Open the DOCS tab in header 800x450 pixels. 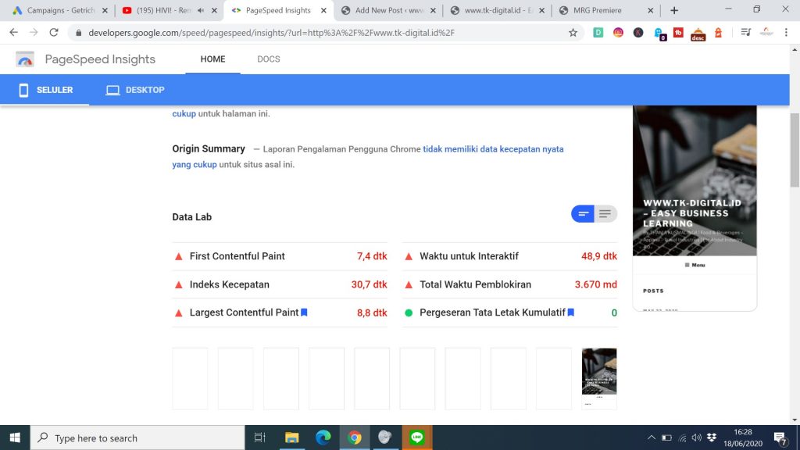(268, 59)
